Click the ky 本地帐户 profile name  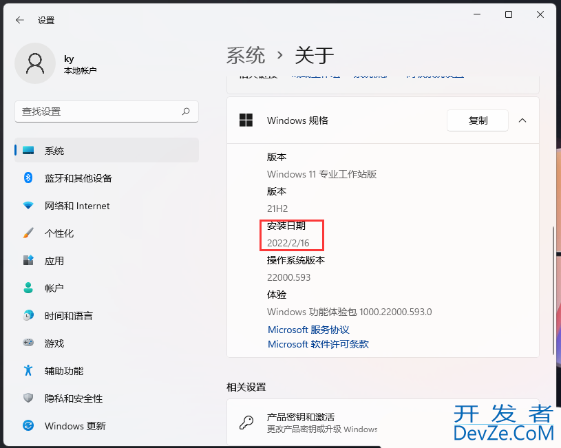[x=80, y=65]
